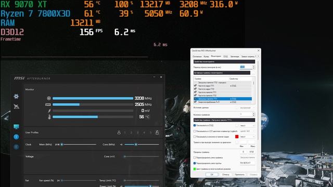The height and width of the screenshot is (187, 333).
Task: Click the green graph color swatch
Action: (195, 169)
